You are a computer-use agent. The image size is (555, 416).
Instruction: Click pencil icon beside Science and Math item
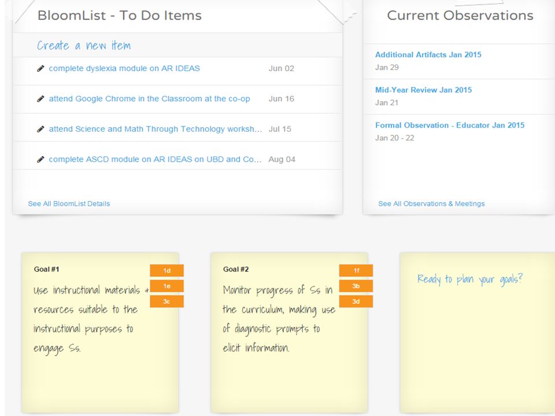40,129
